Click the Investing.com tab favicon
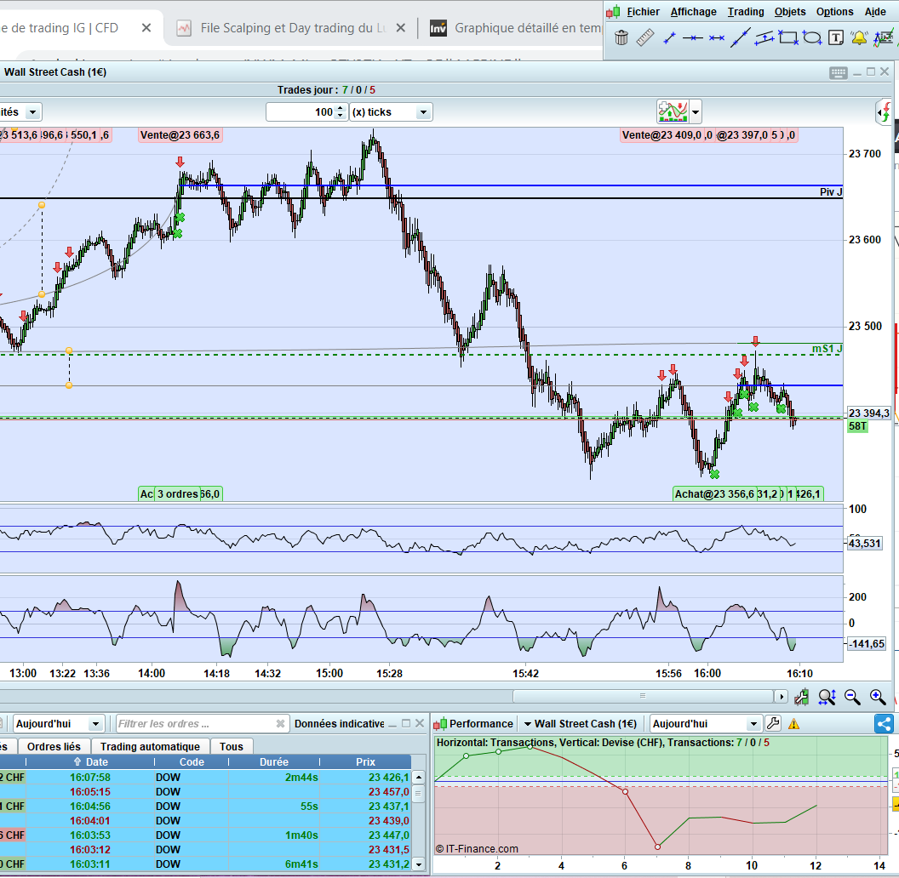The image size is (899, 878). tap(438, 27)
